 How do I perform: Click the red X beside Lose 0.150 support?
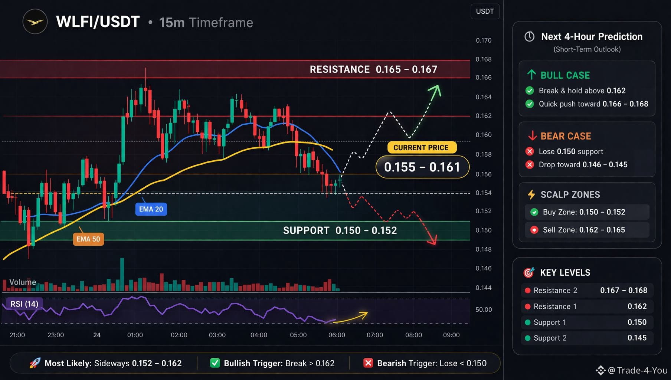[530, 151]
